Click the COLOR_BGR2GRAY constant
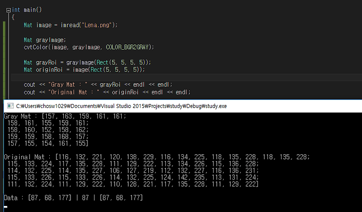The width and height of the screenshot is (362, 212). click(x=127, y=47)
